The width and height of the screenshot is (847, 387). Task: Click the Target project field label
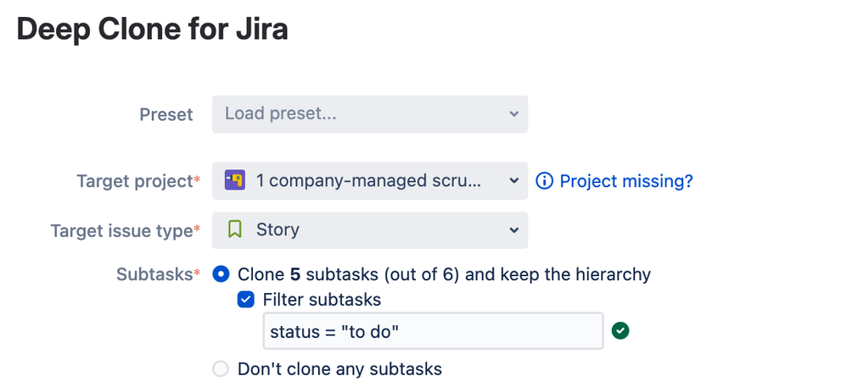[134, 181]
